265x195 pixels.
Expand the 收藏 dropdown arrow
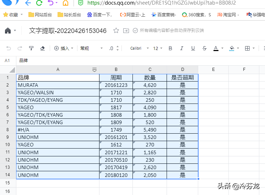pos(22,15)
